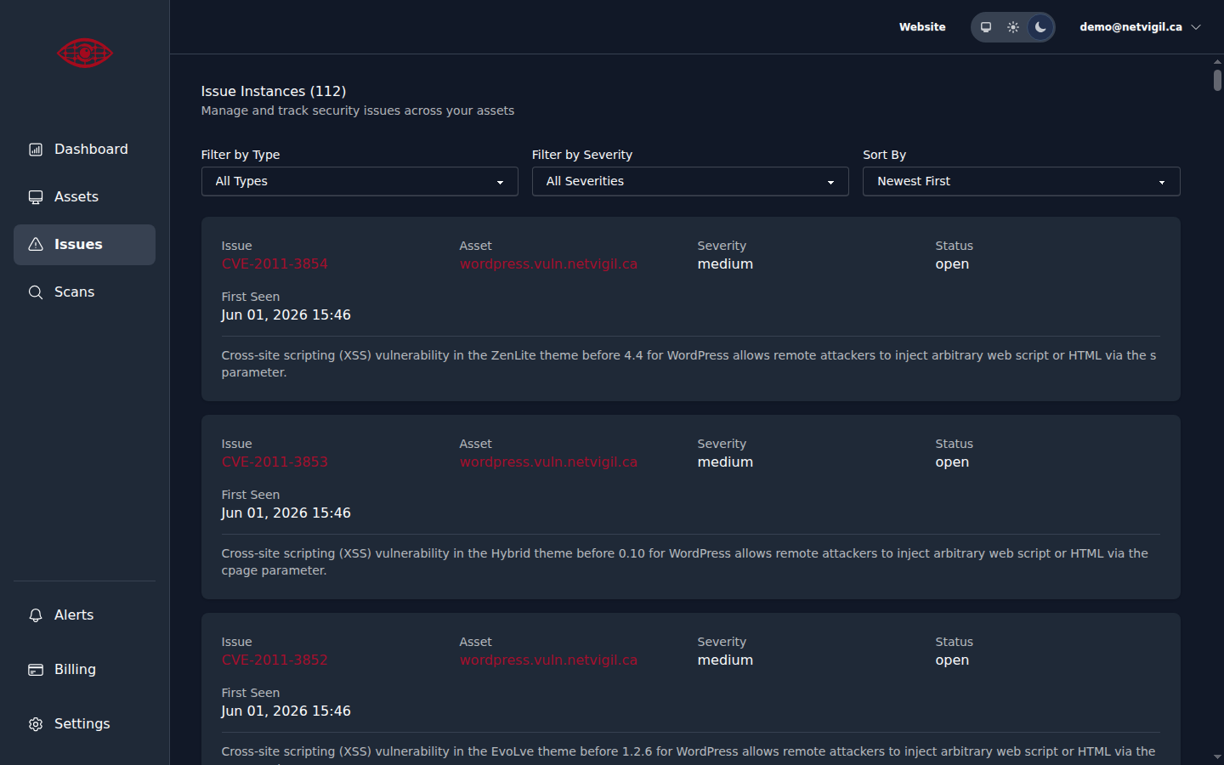Click the Alerts bell icon
Viewport: 1224px width, 765px height.
point(36,615)
